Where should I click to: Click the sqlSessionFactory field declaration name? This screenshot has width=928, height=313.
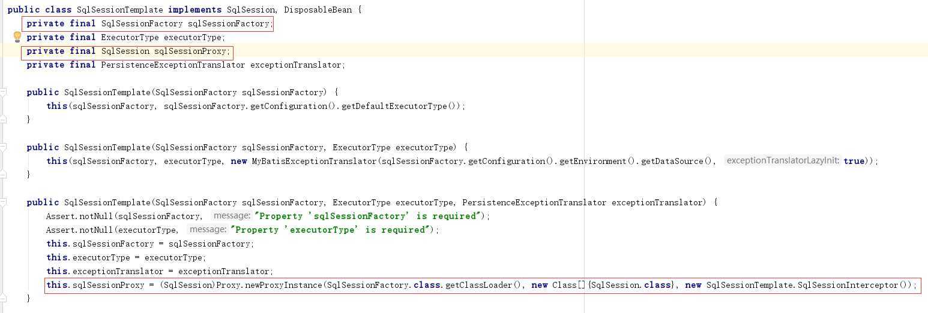[x=228, y=24]
